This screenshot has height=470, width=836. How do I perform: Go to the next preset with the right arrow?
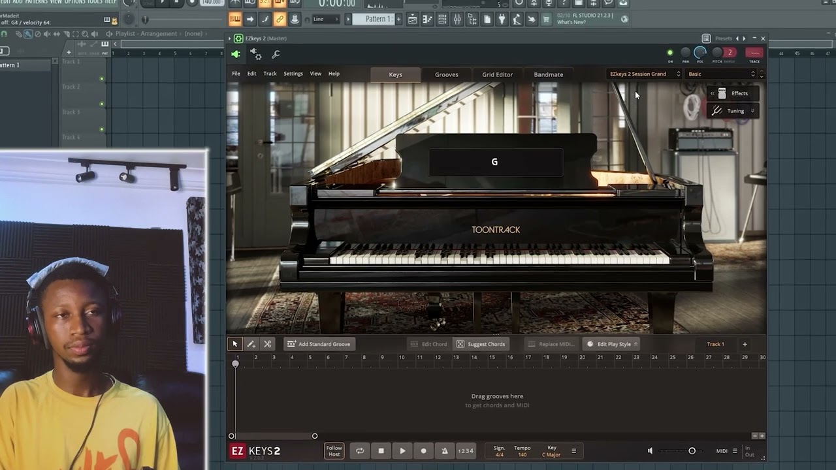(744, 39)
